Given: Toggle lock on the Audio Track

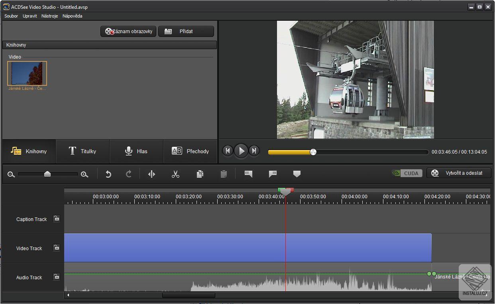Looking at the screenshot, I should click(57, 277).
